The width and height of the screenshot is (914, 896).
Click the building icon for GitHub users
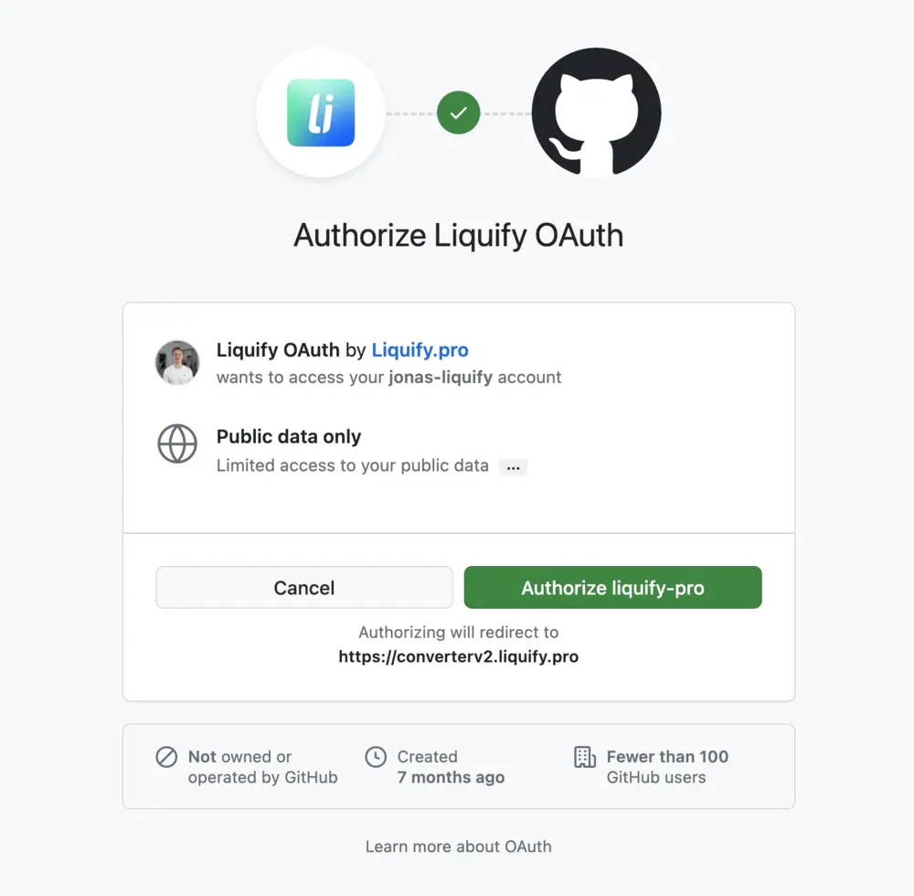[585, 757]
